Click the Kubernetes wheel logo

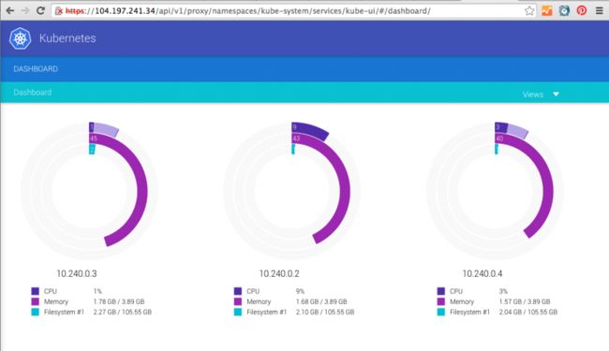pos(21,38)
